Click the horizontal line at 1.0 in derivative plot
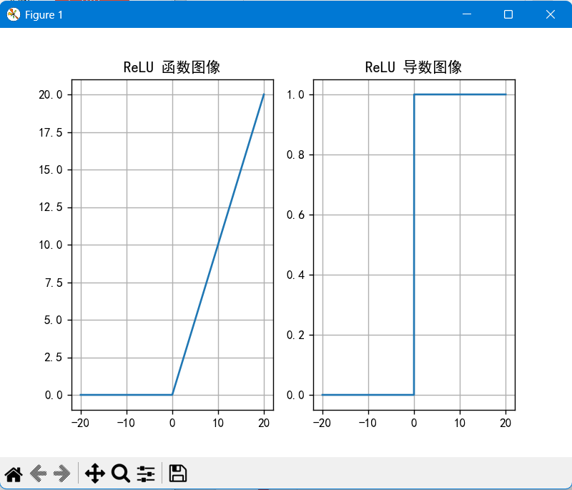 tap(460, 94)
